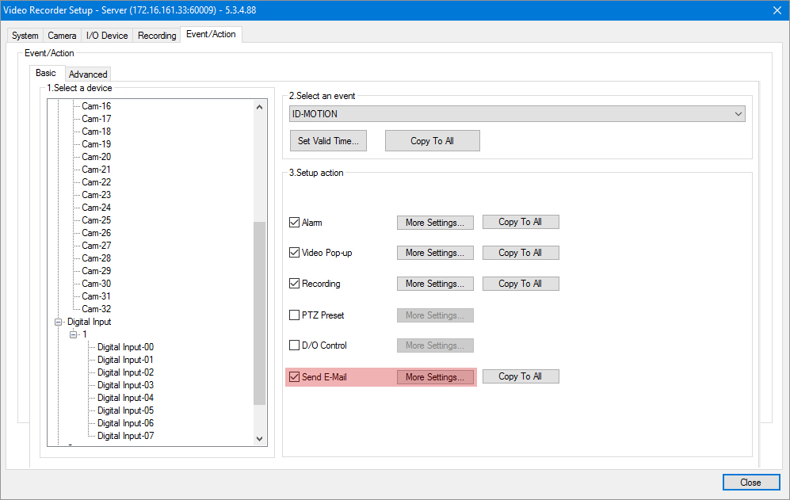Open More Settings for Send E-Mail
The image size is (790, 500).
(435, 377)
